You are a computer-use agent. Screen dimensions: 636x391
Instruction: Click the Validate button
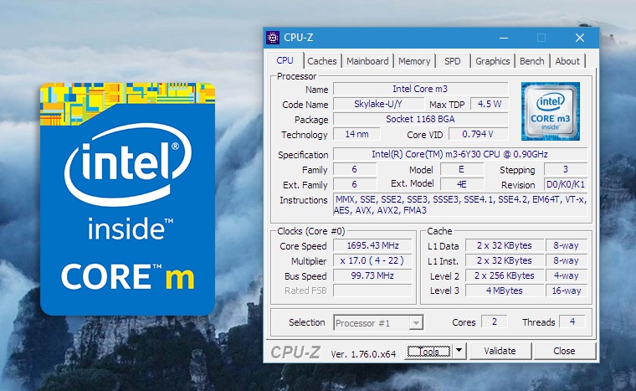[500, 351]
